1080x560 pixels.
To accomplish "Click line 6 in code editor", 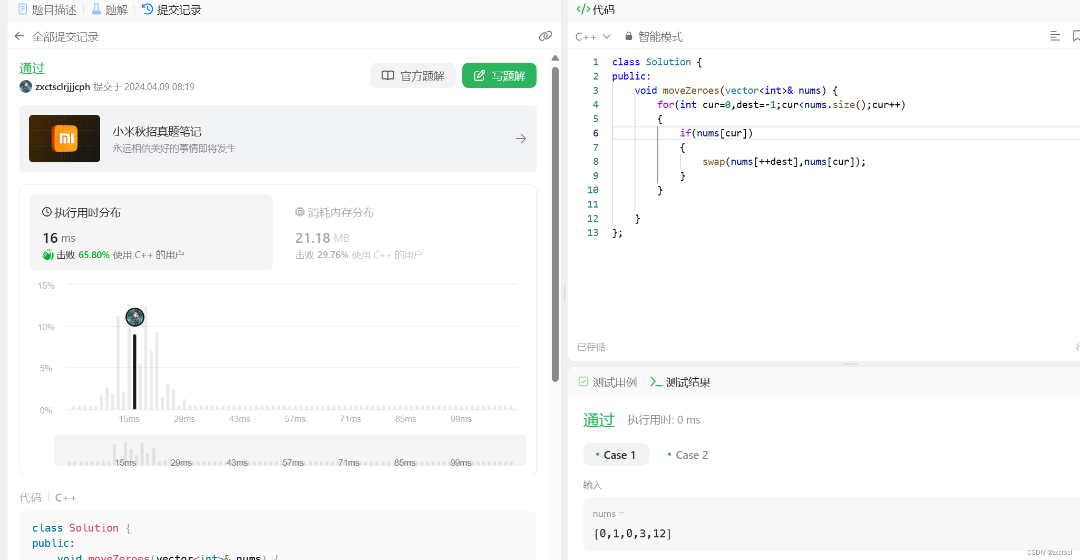I will click(846, 133).
